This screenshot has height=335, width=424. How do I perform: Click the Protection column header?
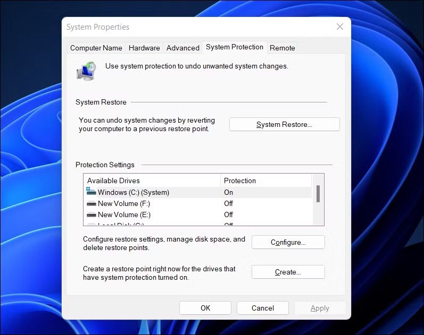[x=266, y=181]
